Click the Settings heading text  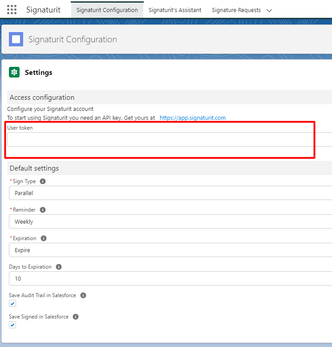click(x=38, y=72)
